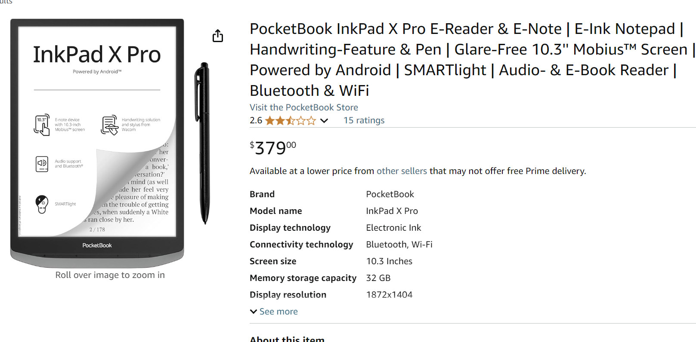Click the $379 price
The image size is (696, 342).
point(273,148)
